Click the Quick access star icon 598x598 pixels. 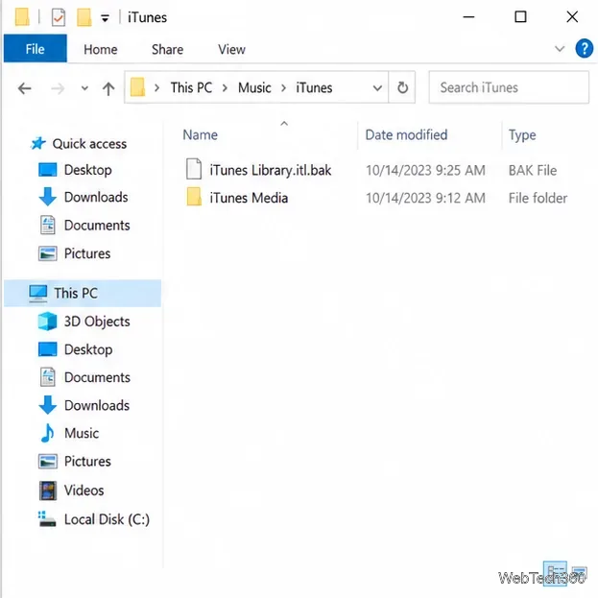tap(38, 143)
